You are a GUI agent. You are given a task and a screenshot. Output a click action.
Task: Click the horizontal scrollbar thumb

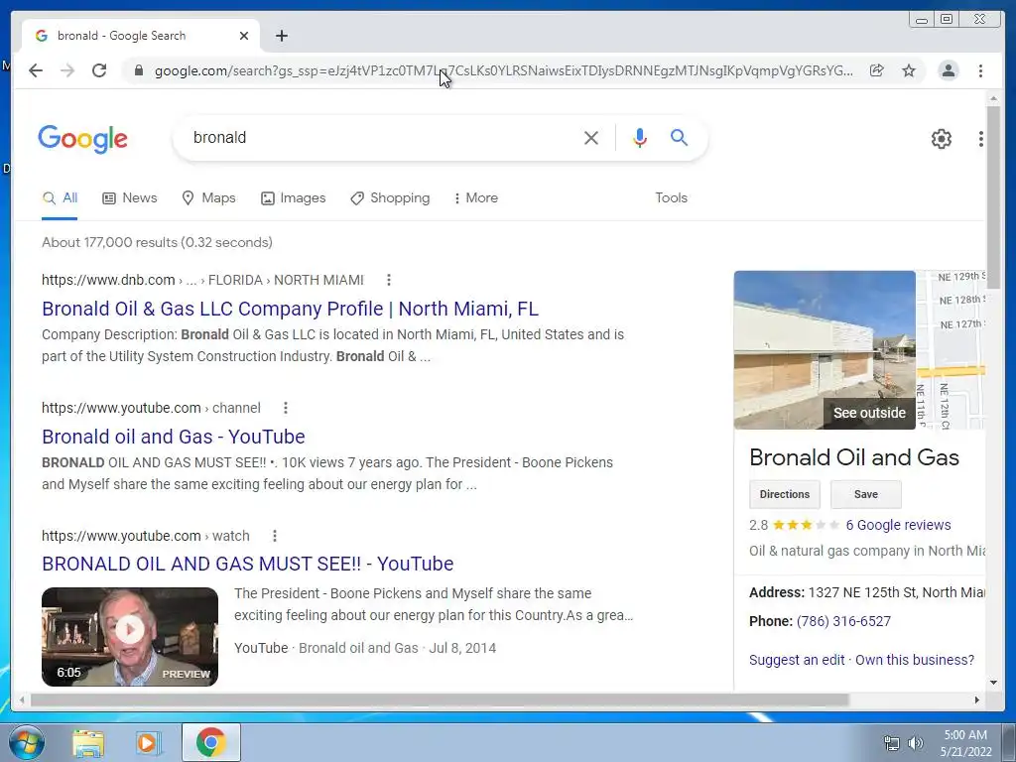pyautogui.click(x=440, y=699)
